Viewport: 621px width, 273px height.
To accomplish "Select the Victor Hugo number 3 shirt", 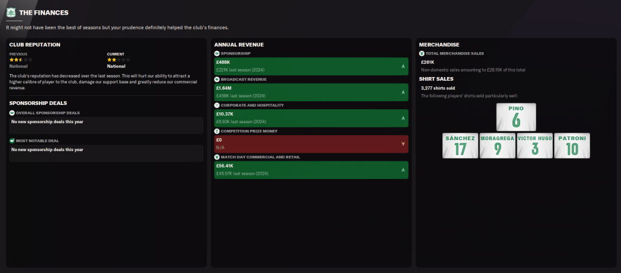I will click(535, 146).
